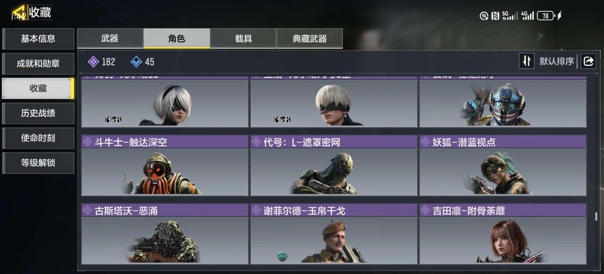Select the 吉田凛-附骨荼蘼 character card

[x=503, y=234]
